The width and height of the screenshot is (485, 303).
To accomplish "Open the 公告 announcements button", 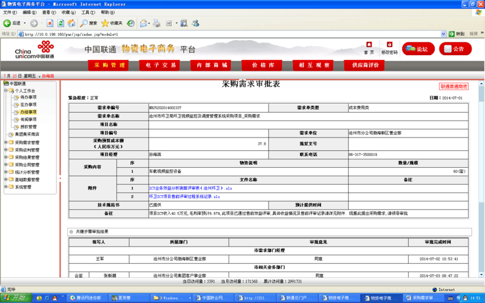I will tap(455, 48).
